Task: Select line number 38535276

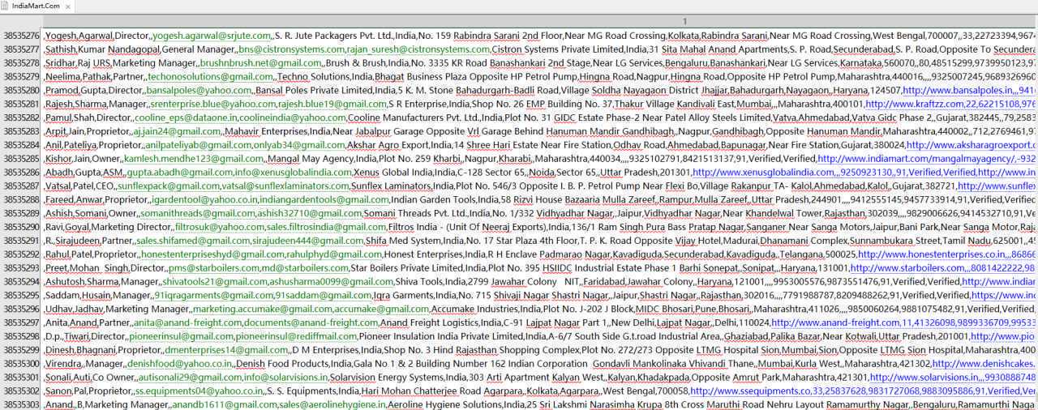Action: [20, 36]
